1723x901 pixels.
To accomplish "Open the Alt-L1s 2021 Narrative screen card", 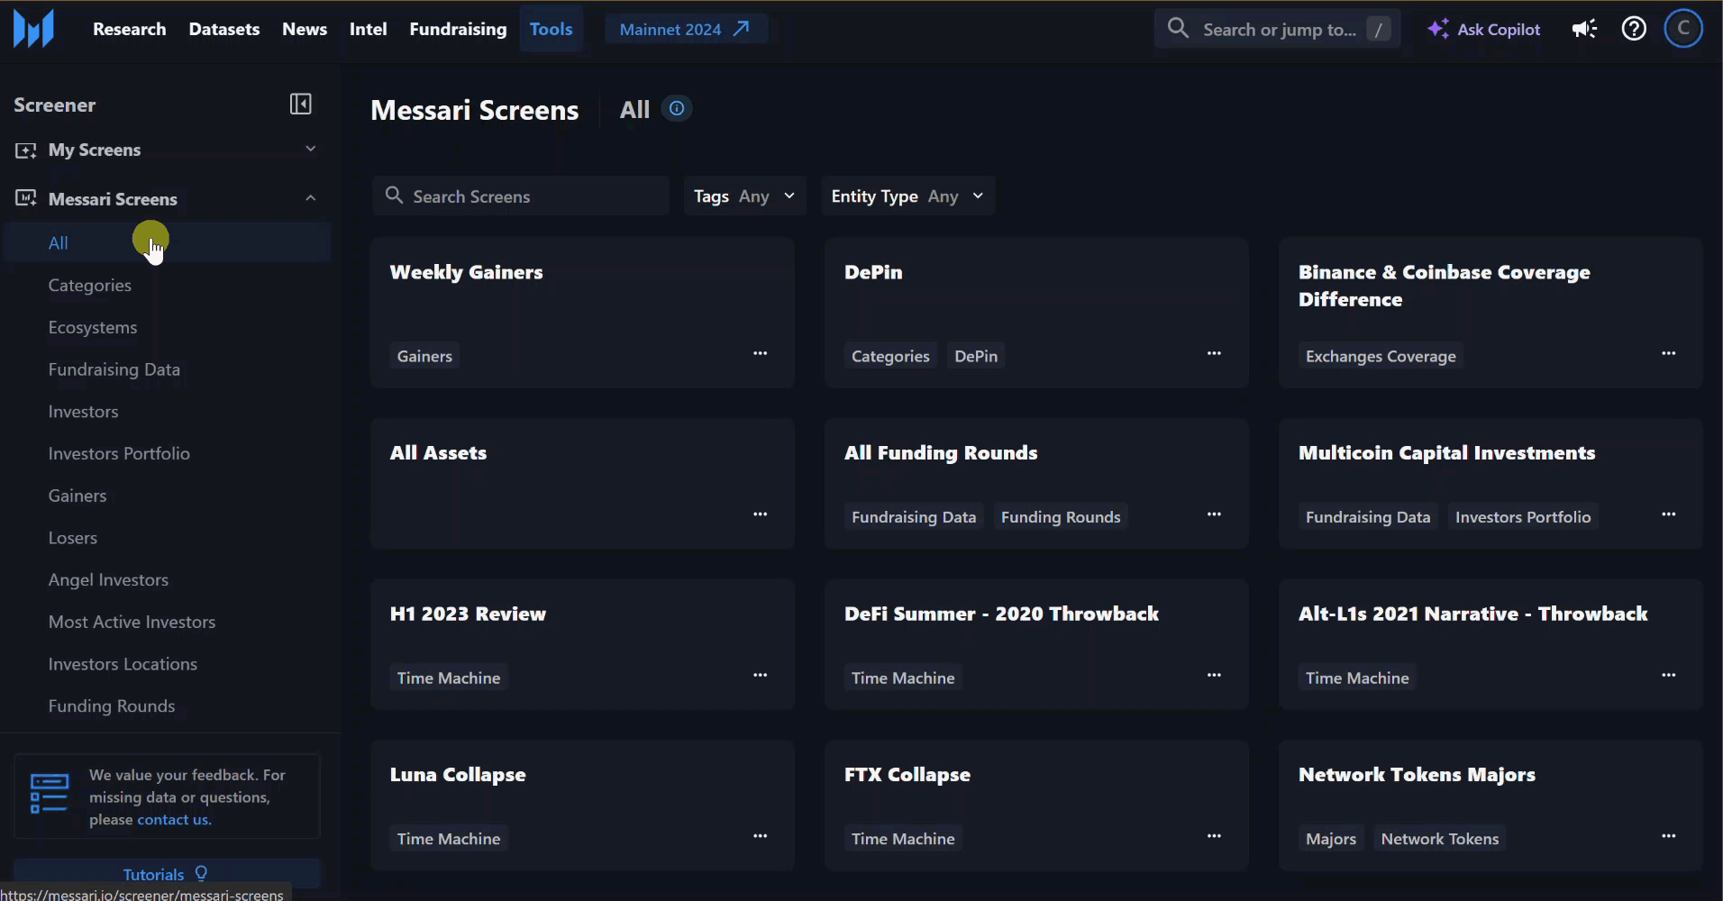I will [x=1491, y=645].
